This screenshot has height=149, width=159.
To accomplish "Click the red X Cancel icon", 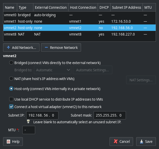I will 116,141.
